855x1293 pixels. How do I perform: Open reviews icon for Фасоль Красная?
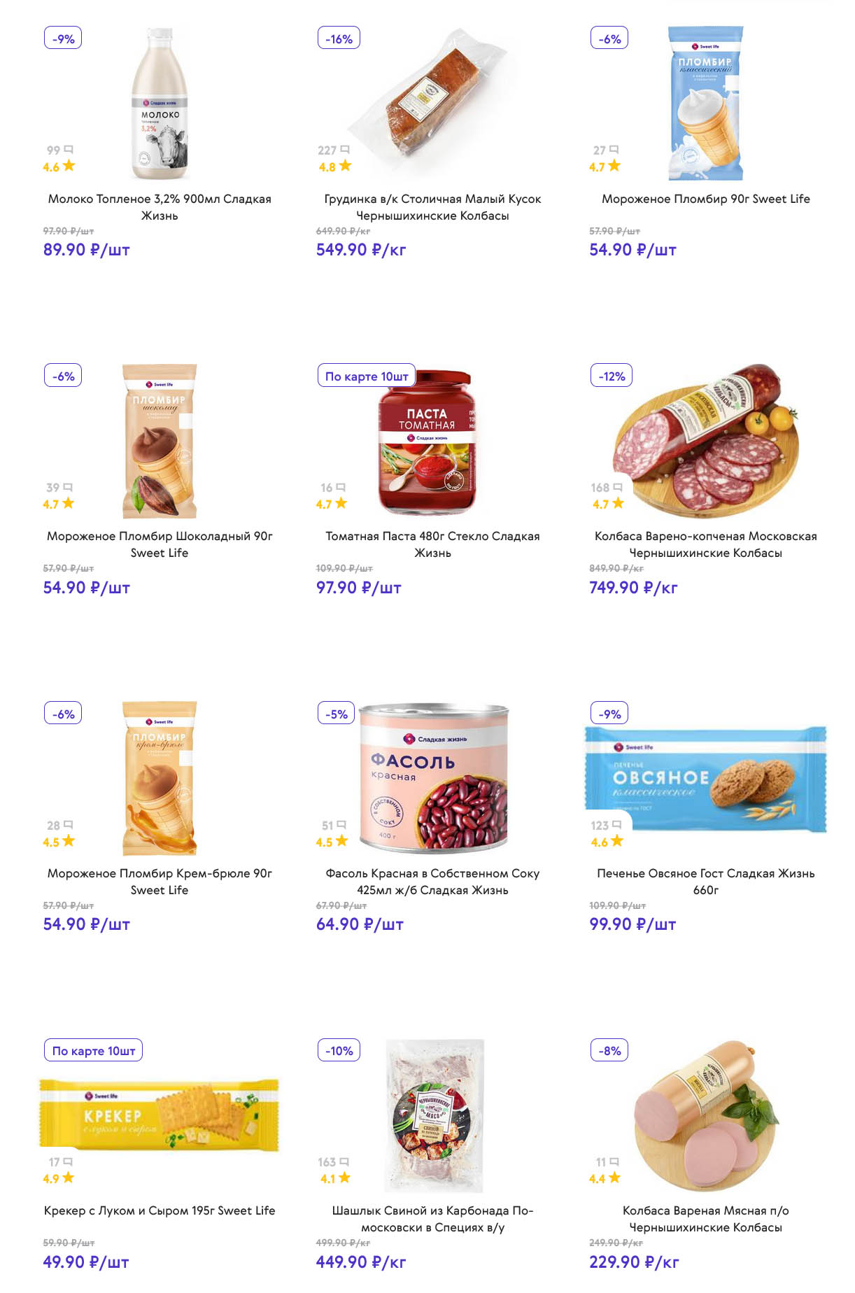point(341,825)
